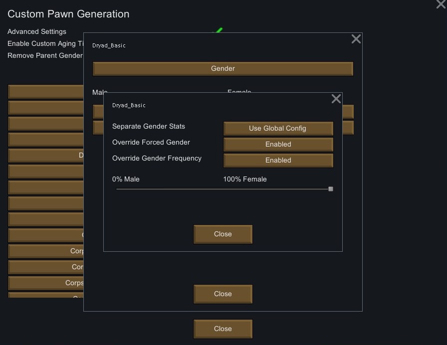
Task: Click Close in the middle Dryad_Basic window
Action: 223,294
